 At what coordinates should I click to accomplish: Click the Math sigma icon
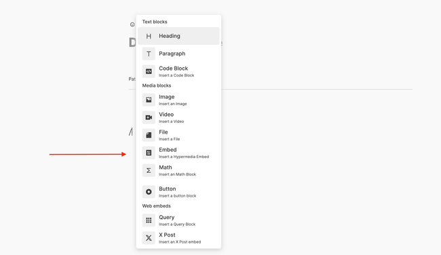[149, 171]
